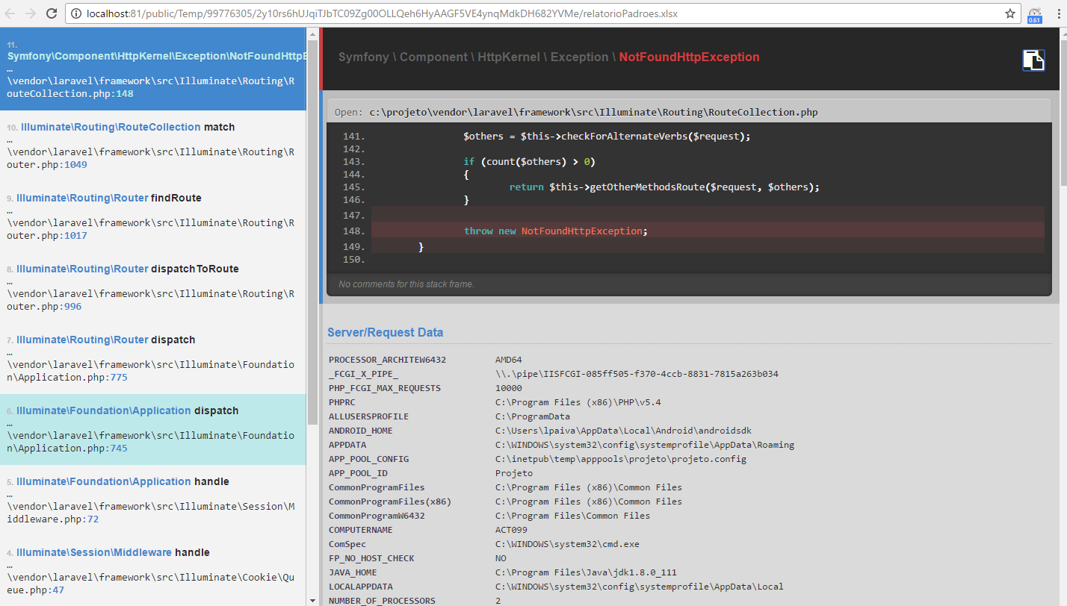The height and width of the screenshot is (606, 1067).
Task: Select stack frame 11 NotFoundHttpException
Action: [x=153, y=69]
